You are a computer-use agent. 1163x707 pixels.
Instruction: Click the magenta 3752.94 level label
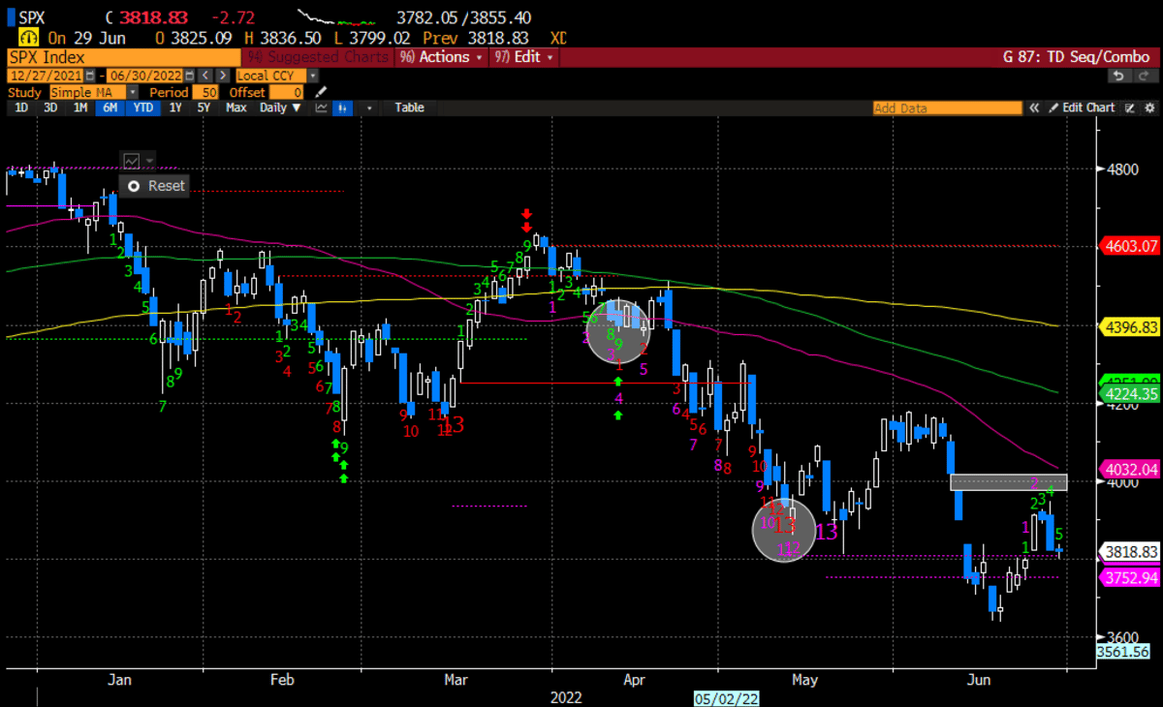(x=1129, y=577)
